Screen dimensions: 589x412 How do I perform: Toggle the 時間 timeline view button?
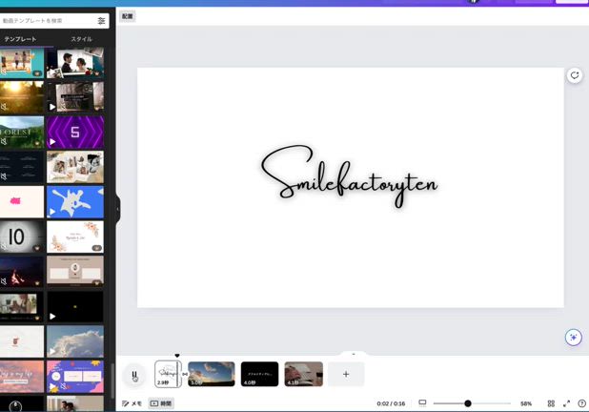pyautogui.click(x=161, y=403)
